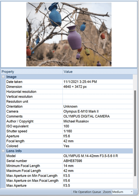
Task: Collapse the Image section
Action: coord(3,77)
